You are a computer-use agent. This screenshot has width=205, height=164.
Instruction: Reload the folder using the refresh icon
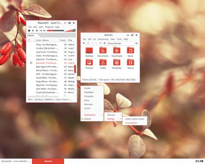point(137,43)
